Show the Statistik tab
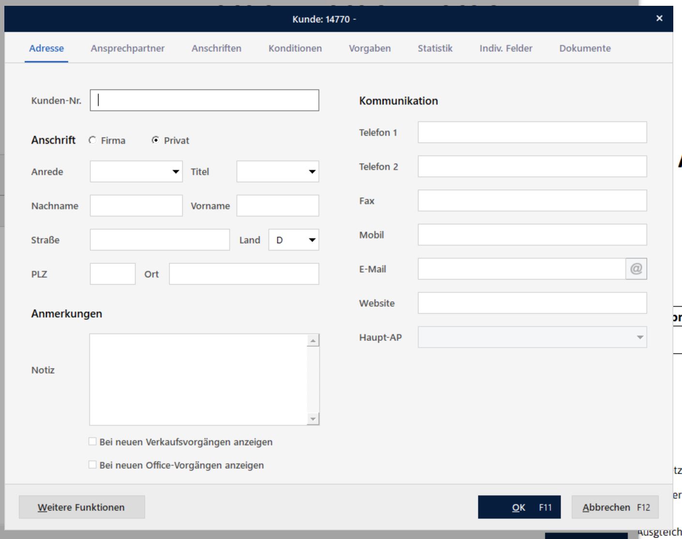This screenshot has height=539, width=682. [x=435, y=48]
